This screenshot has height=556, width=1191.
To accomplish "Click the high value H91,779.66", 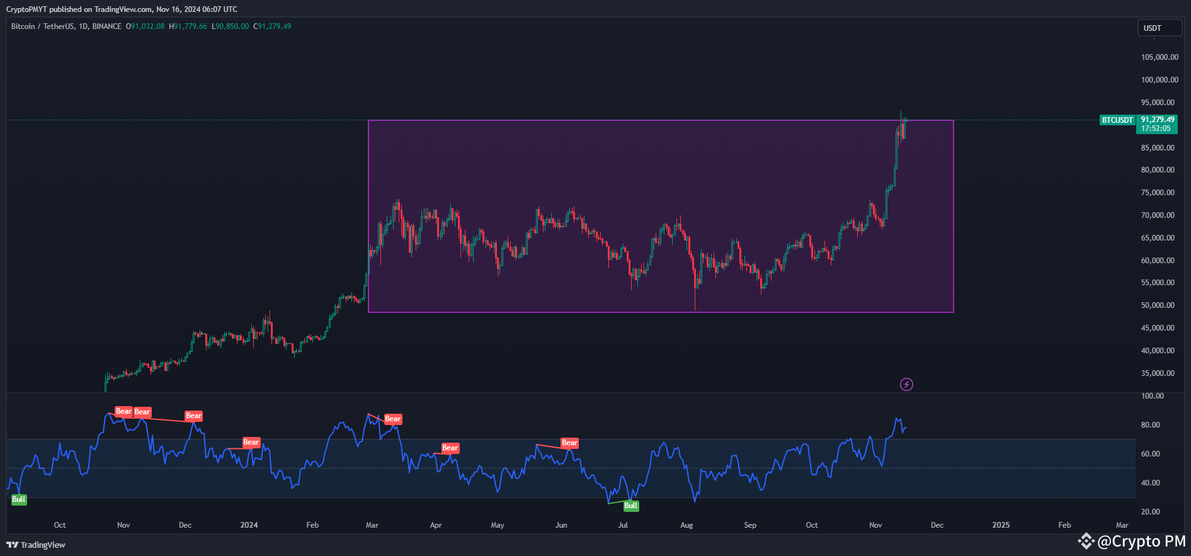I will click(x=188, y=26).
